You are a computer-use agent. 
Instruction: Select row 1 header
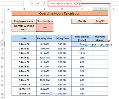pyautogui.click(x=2, y=14)
